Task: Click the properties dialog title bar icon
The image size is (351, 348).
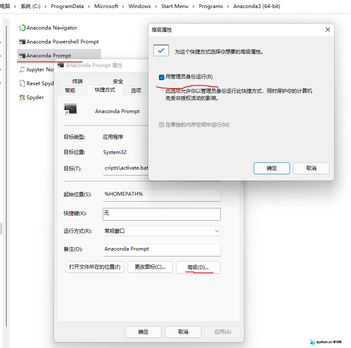Action: (x=61, y=65)
